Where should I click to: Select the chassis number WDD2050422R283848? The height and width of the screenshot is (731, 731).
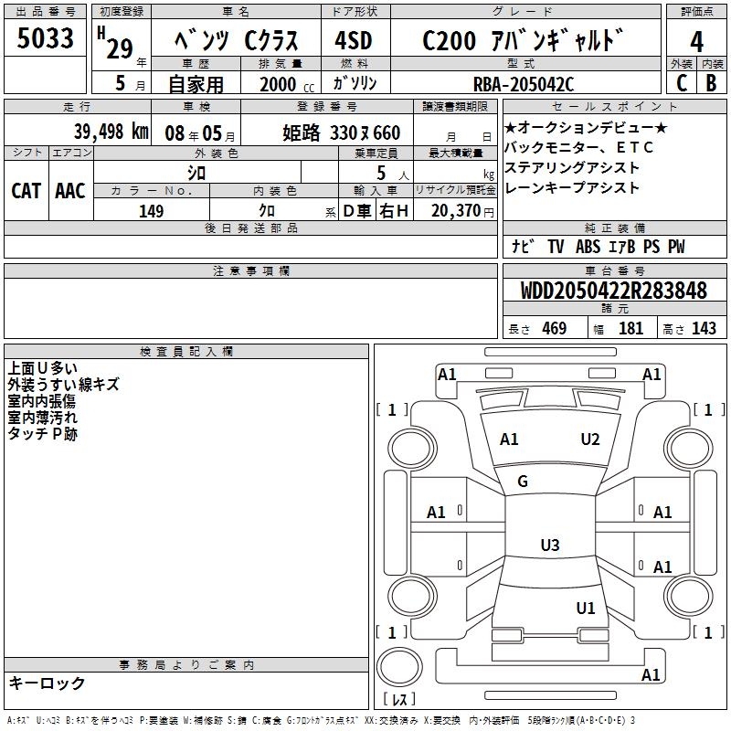pos(613,291)
